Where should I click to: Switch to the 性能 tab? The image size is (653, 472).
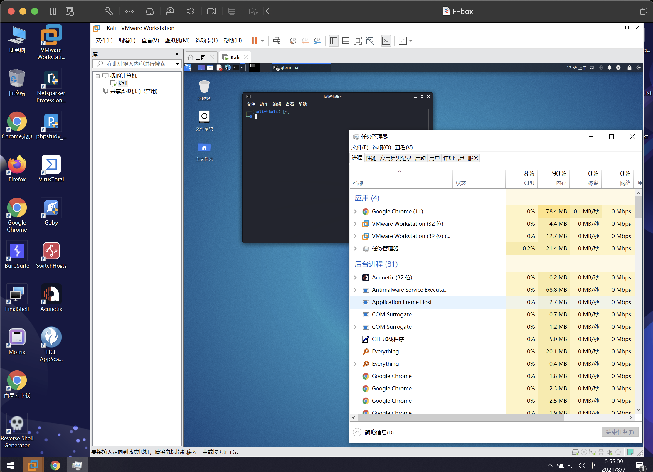(x=371, y=158)
